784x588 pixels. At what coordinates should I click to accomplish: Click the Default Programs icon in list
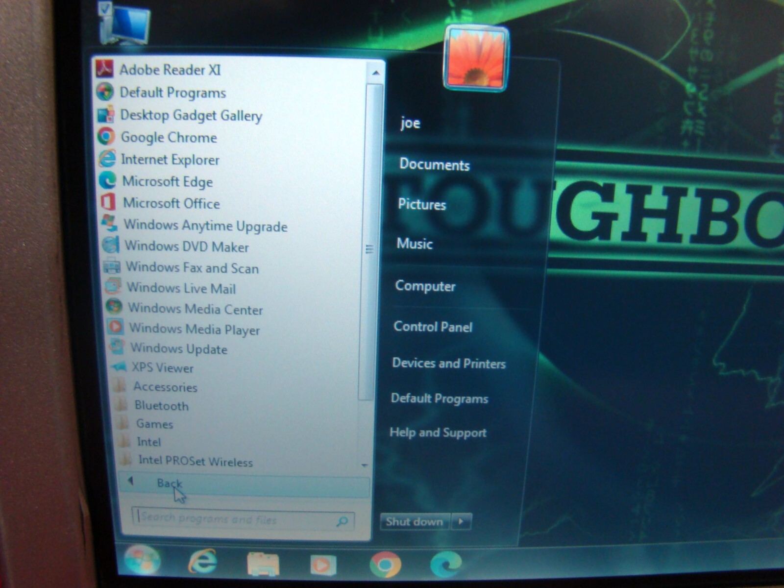tap(105, 92)
